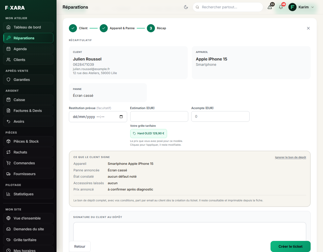Open the Agenda calendar icon

coord(9,49)
